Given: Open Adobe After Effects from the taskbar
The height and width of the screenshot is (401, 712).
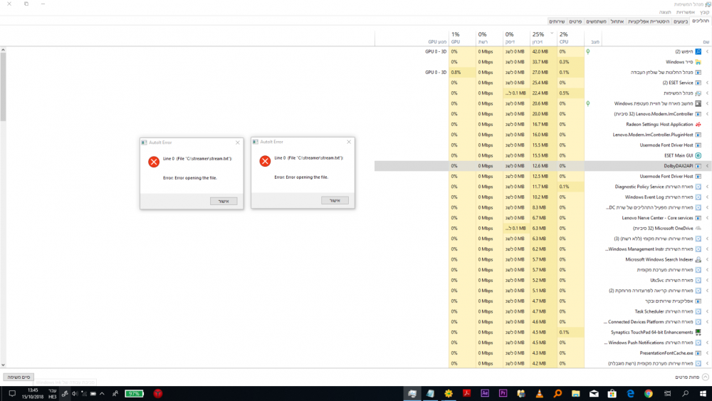Looking at the screenshot, I should pyautogui.click(x=484, y=394).
